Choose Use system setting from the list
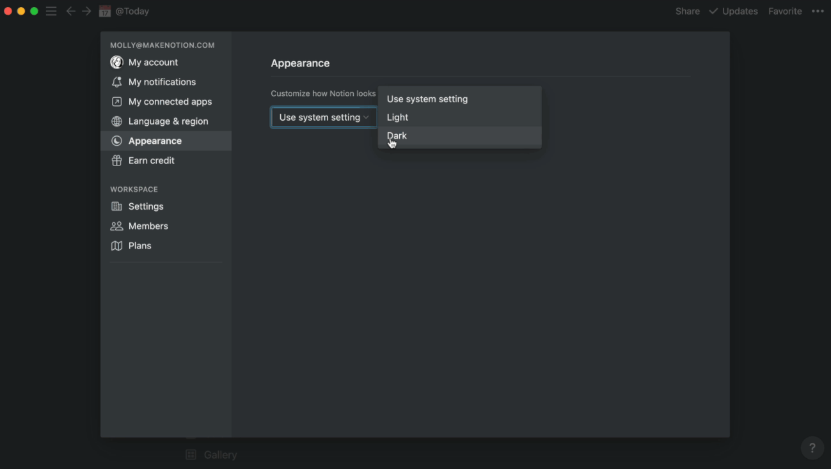The width and height of the screenshot is (831, 469). click(459, 99)
